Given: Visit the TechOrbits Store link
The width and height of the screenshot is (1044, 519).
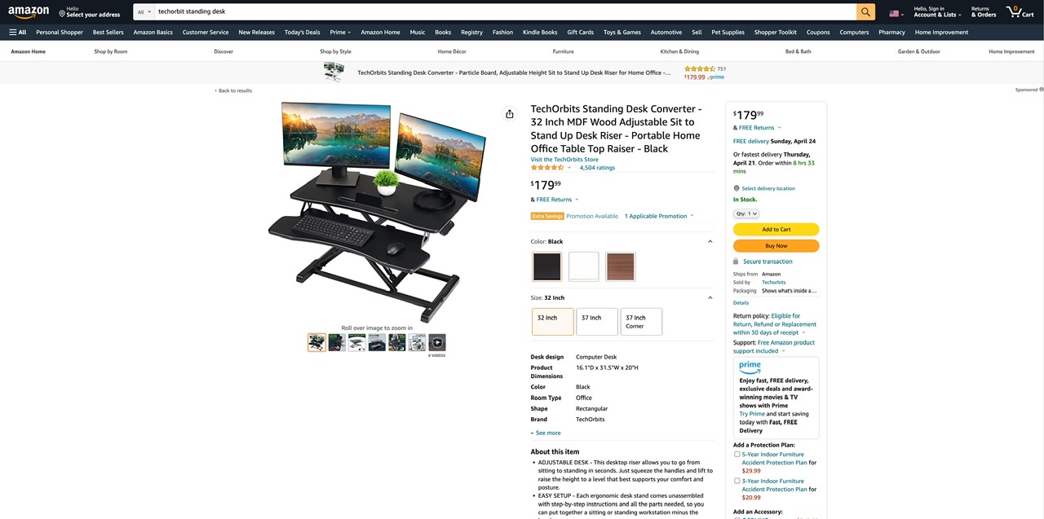Looking at the screenshot, I should tap(564, 160).
